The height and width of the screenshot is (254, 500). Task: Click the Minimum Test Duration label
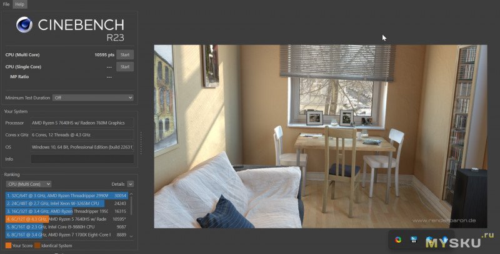tap(27, 98)
